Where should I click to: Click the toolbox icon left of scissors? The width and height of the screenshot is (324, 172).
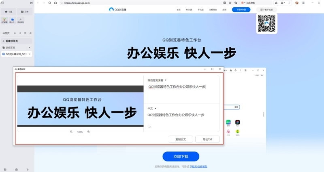[276, 3]
